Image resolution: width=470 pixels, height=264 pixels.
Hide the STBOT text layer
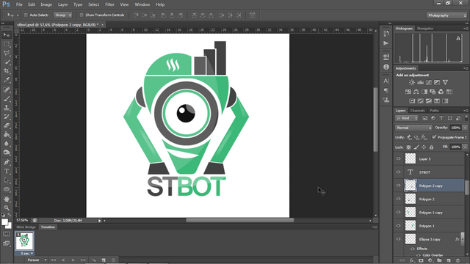click(398, 172)
